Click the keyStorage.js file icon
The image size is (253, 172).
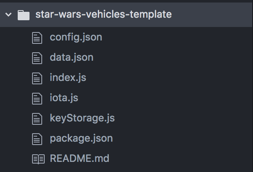coord(37,119)
